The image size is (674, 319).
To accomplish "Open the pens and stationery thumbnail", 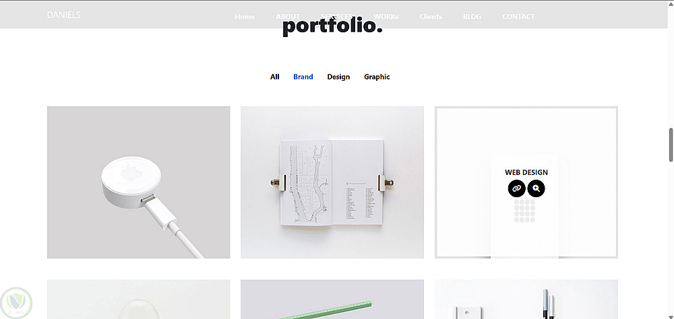I will [x=526, y=299].
